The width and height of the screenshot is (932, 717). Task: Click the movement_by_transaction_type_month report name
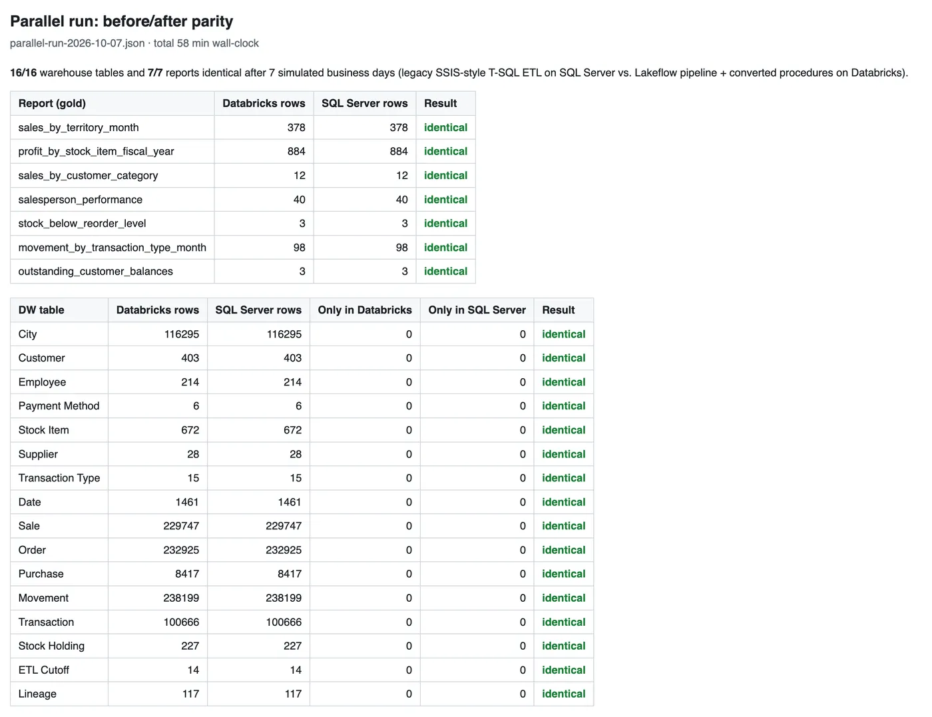[112, 247]
